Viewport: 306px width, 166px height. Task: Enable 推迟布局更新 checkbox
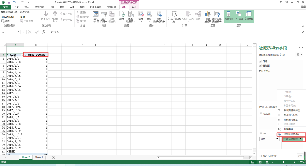point(260,156)
